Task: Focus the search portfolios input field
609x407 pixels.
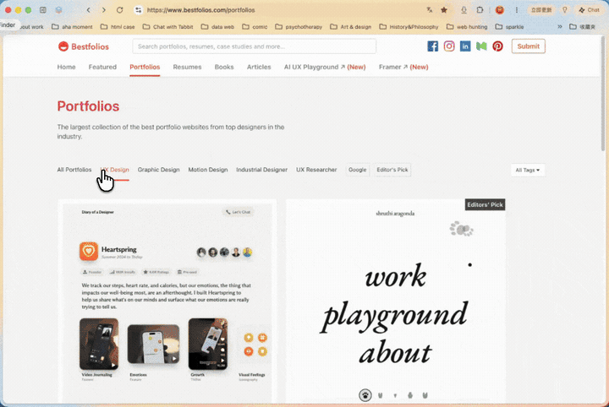Action: [254, 46]
